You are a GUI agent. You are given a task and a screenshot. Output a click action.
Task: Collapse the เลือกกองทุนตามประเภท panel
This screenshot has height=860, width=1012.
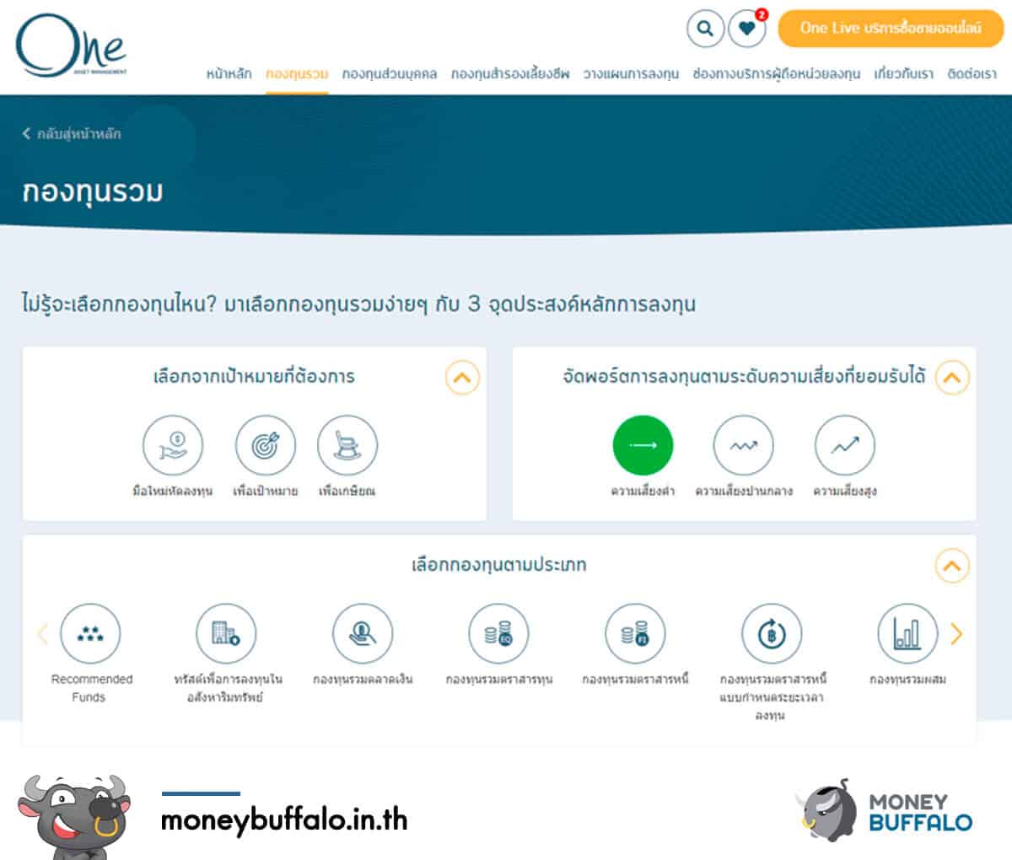pyautogui.click(x=952, y=566)
